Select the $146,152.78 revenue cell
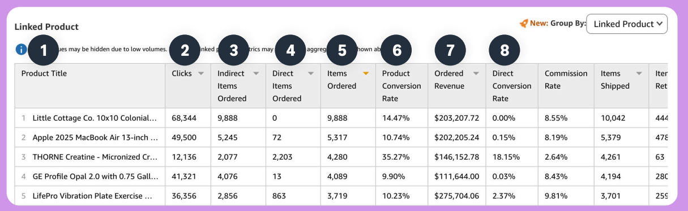The height and width of the screenshot is (211, 688). click(x=456, y=157)
